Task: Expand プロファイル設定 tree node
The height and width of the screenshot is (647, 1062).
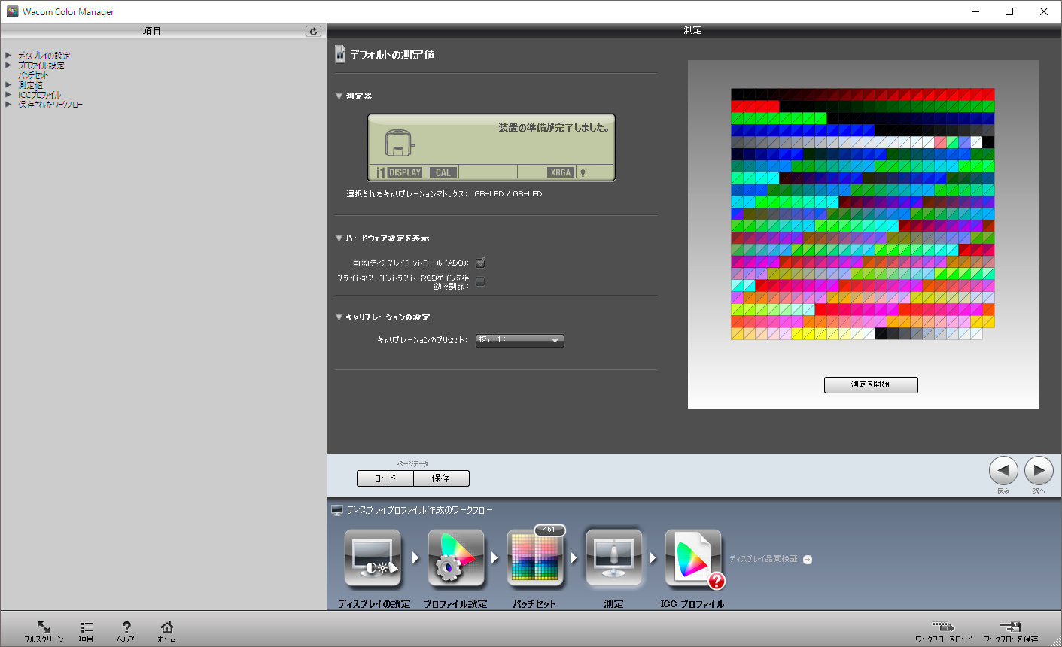Action: (8, 65)
